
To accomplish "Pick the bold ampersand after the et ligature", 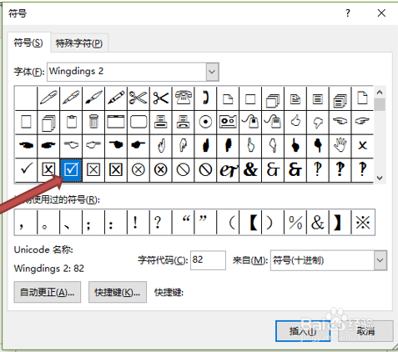I will pos(250,169).
